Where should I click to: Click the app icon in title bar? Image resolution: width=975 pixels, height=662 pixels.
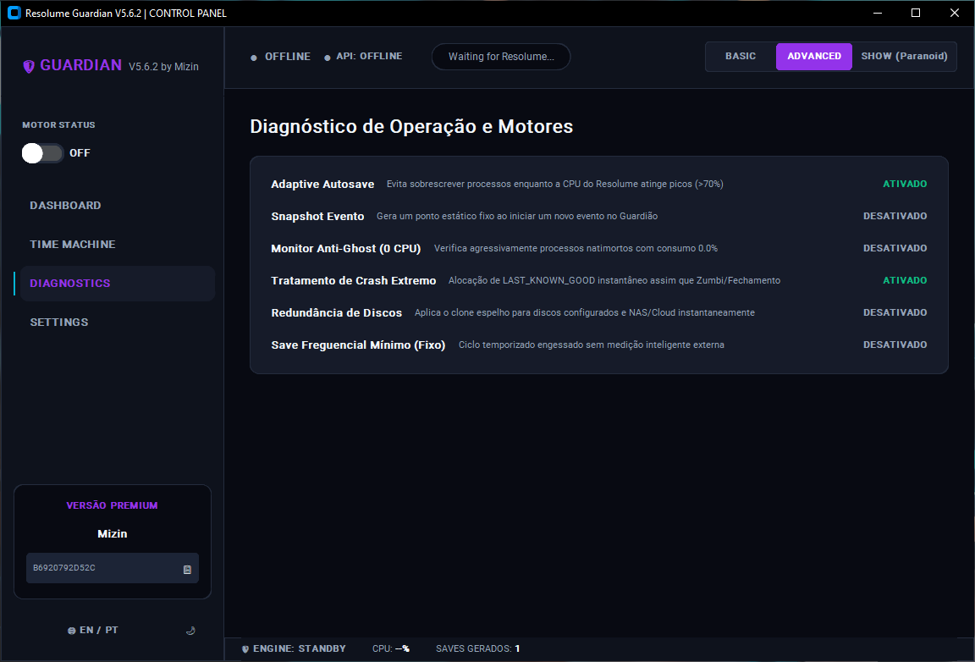(14, 13)
